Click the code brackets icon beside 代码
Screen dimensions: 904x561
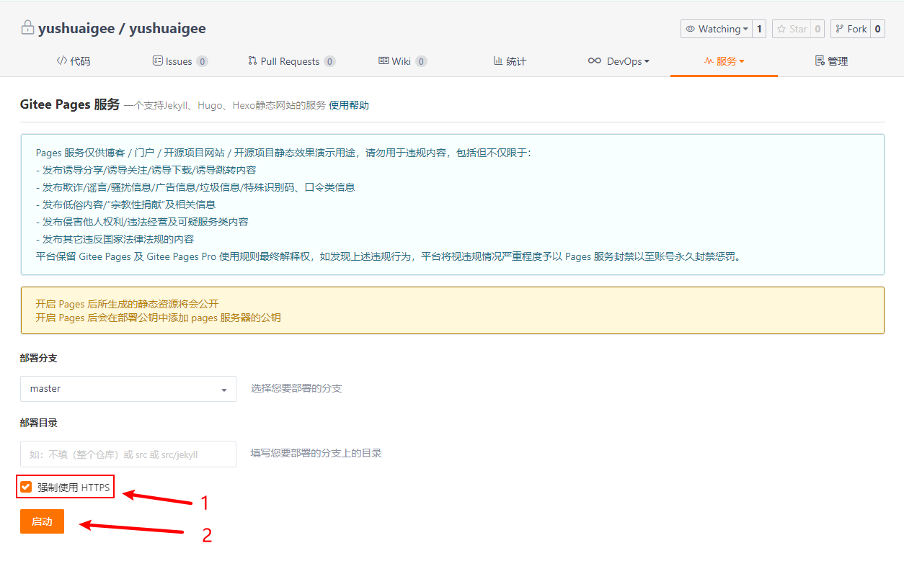pyautogui.click(x=62, y=61)
